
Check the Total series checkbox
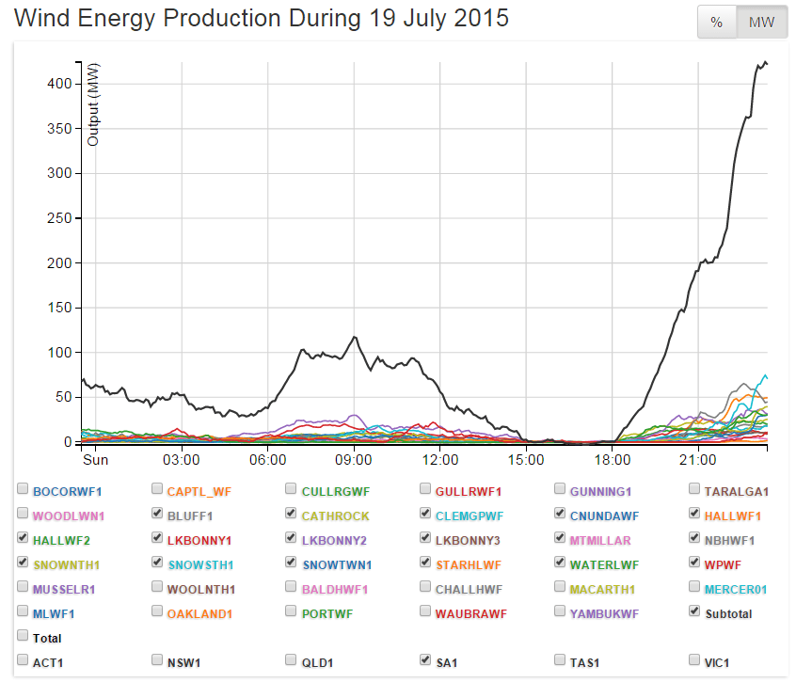click(23, 636)
